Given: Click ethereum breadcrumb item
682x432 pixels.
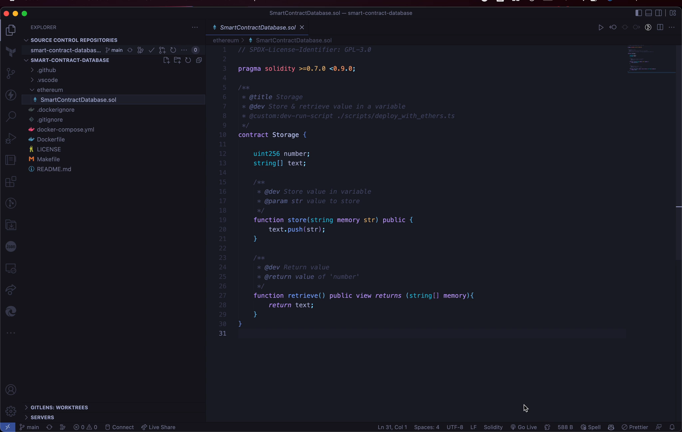Looking at the screenshot, I should [x=226, y=40].
